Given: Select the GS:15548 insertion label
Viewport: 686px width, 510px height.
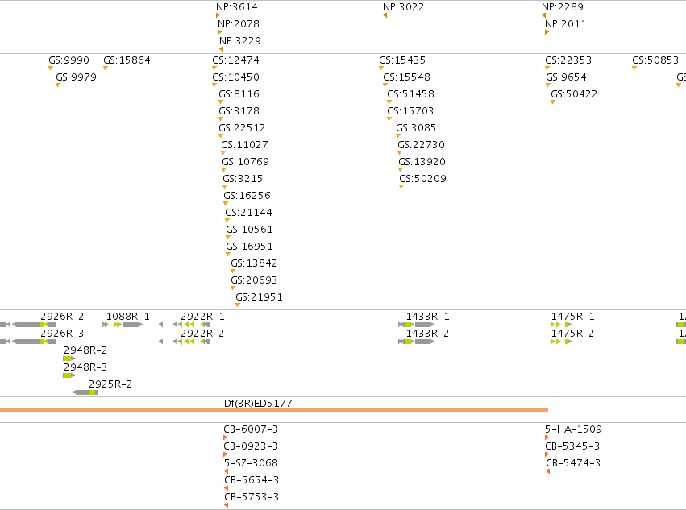Looking at the screenshot, I should coord(407,77).
